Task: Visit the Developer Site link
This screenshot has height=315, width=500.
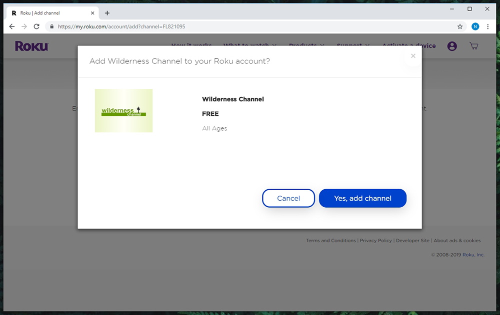Action: [x=412, y=241]
